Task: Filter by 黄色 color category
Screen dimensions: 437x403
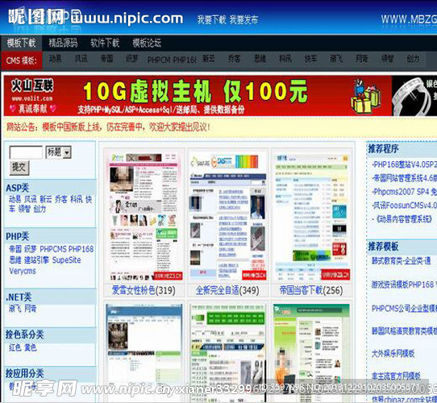Action: coord(30,347)
